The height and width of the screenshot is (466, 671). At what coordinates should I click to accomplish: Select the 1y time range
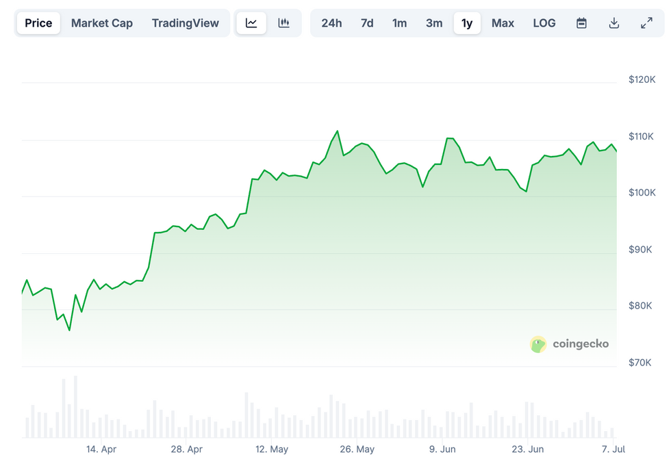467,23
